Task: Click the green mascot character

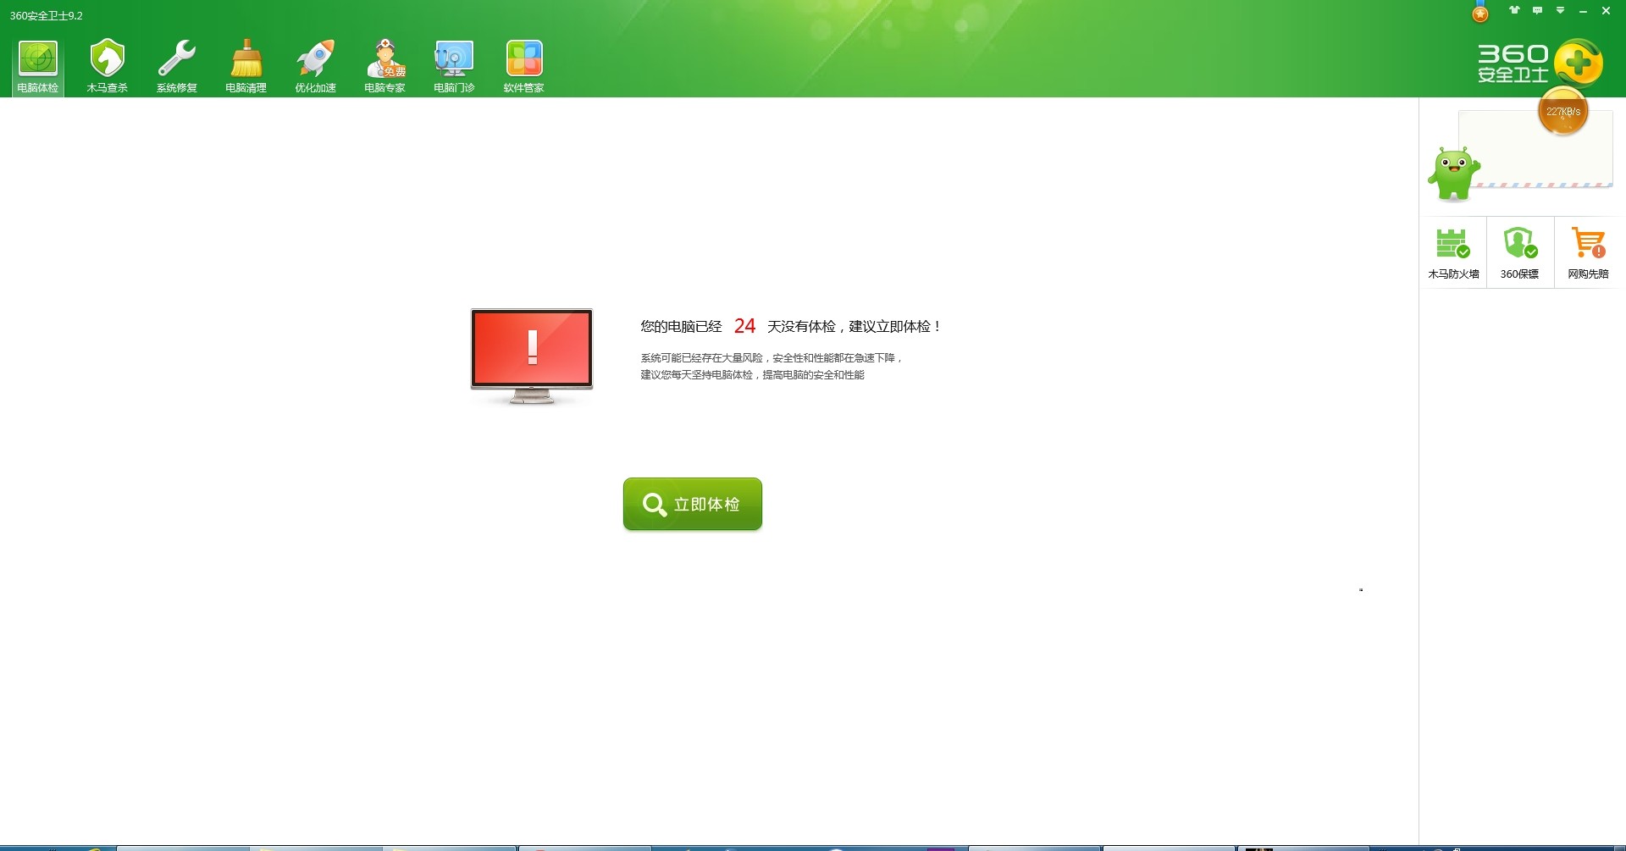Action: (1453, 174)
